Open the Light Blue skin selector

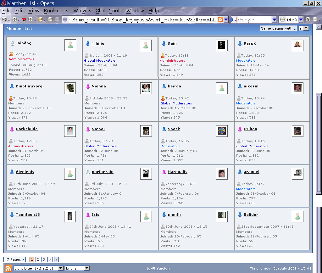click(38, 268)
